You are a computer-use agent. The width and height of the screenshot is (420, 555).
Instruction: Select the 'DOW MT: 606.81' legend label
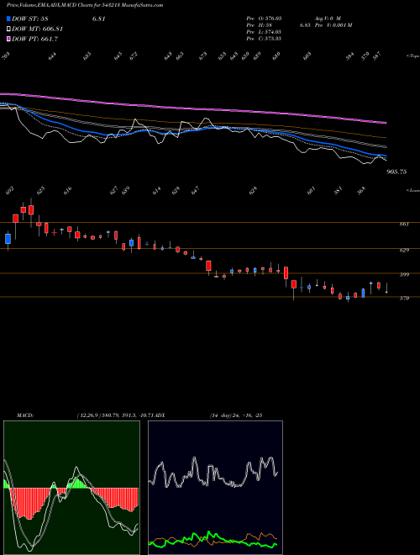pyautogui.click(x=37, y=29)
